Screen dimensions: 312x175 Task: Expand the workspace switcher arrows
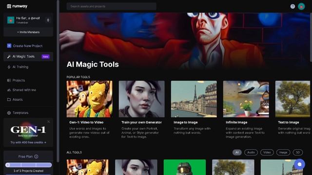click(48, 20)
